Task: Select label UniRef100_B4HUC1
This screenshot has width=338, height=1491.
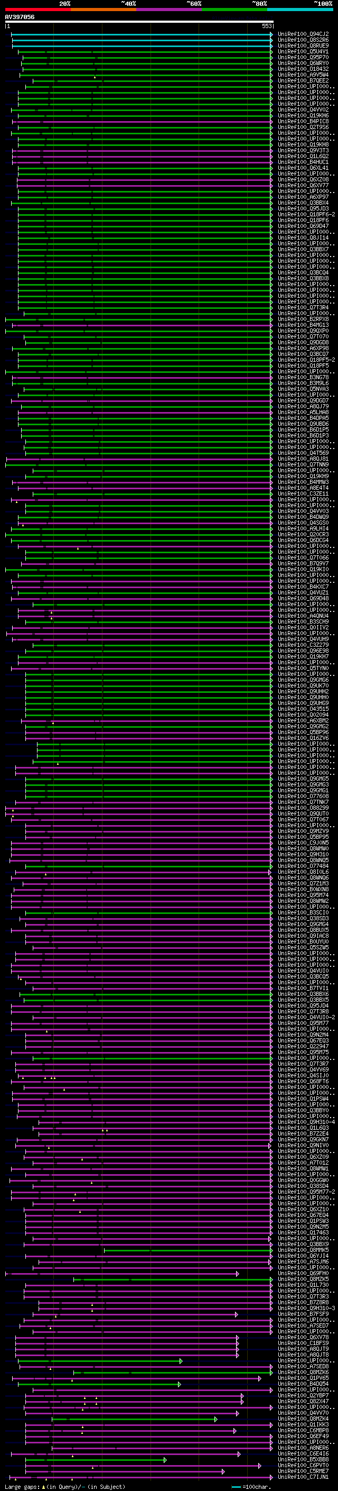Action: (x=303, y=162)
